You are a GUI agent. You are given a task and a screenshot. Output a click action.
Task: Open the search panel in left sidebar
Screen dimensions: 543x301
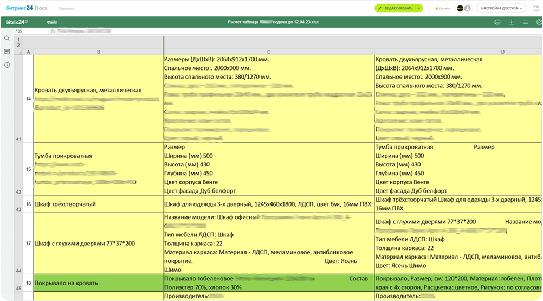[7, 38]
